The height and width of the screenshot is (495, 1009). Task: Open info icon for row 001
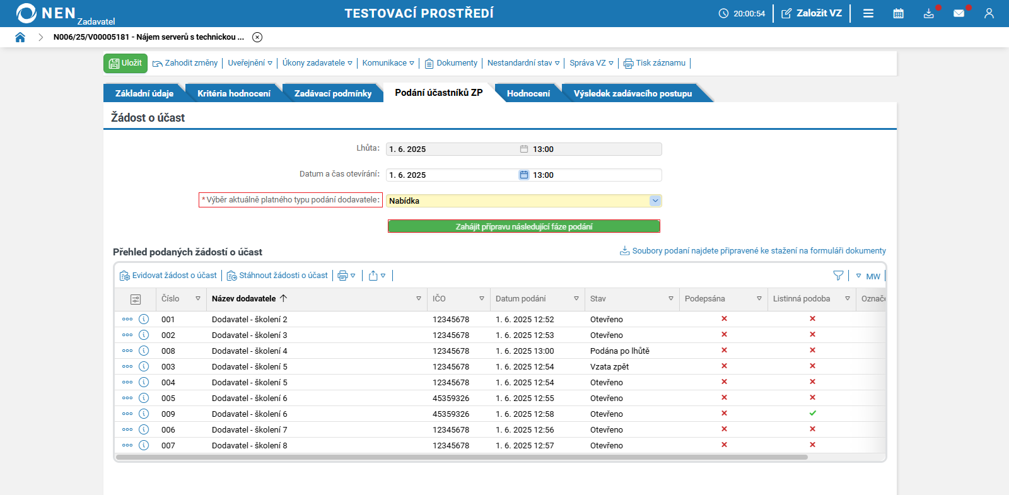pyautogui.click(x=144, y=319)
